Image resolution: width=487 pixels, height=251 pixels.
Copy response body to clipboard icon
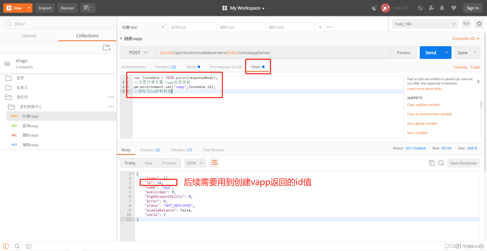[x=432, y=163]
